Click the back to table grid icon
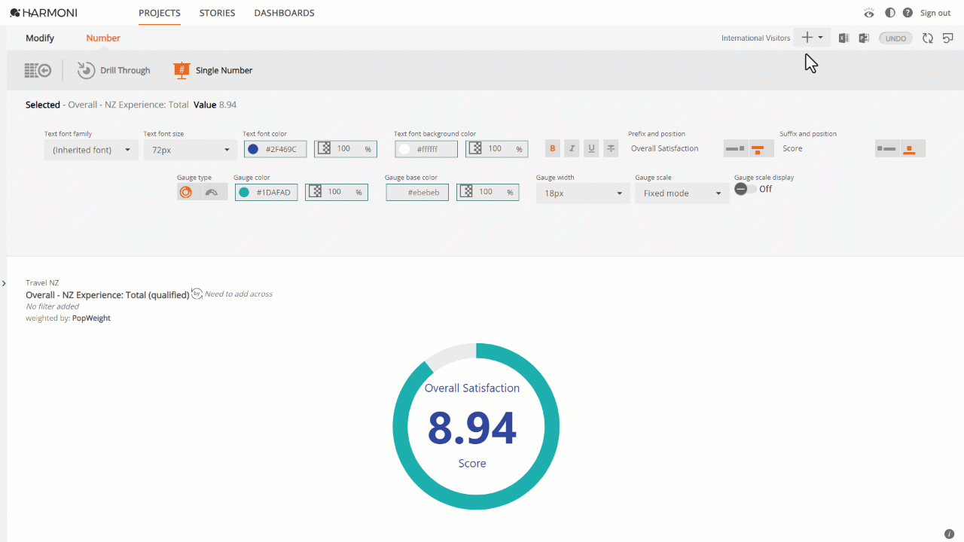The width and height of the screenshot is (964, 542). [38, 70]
